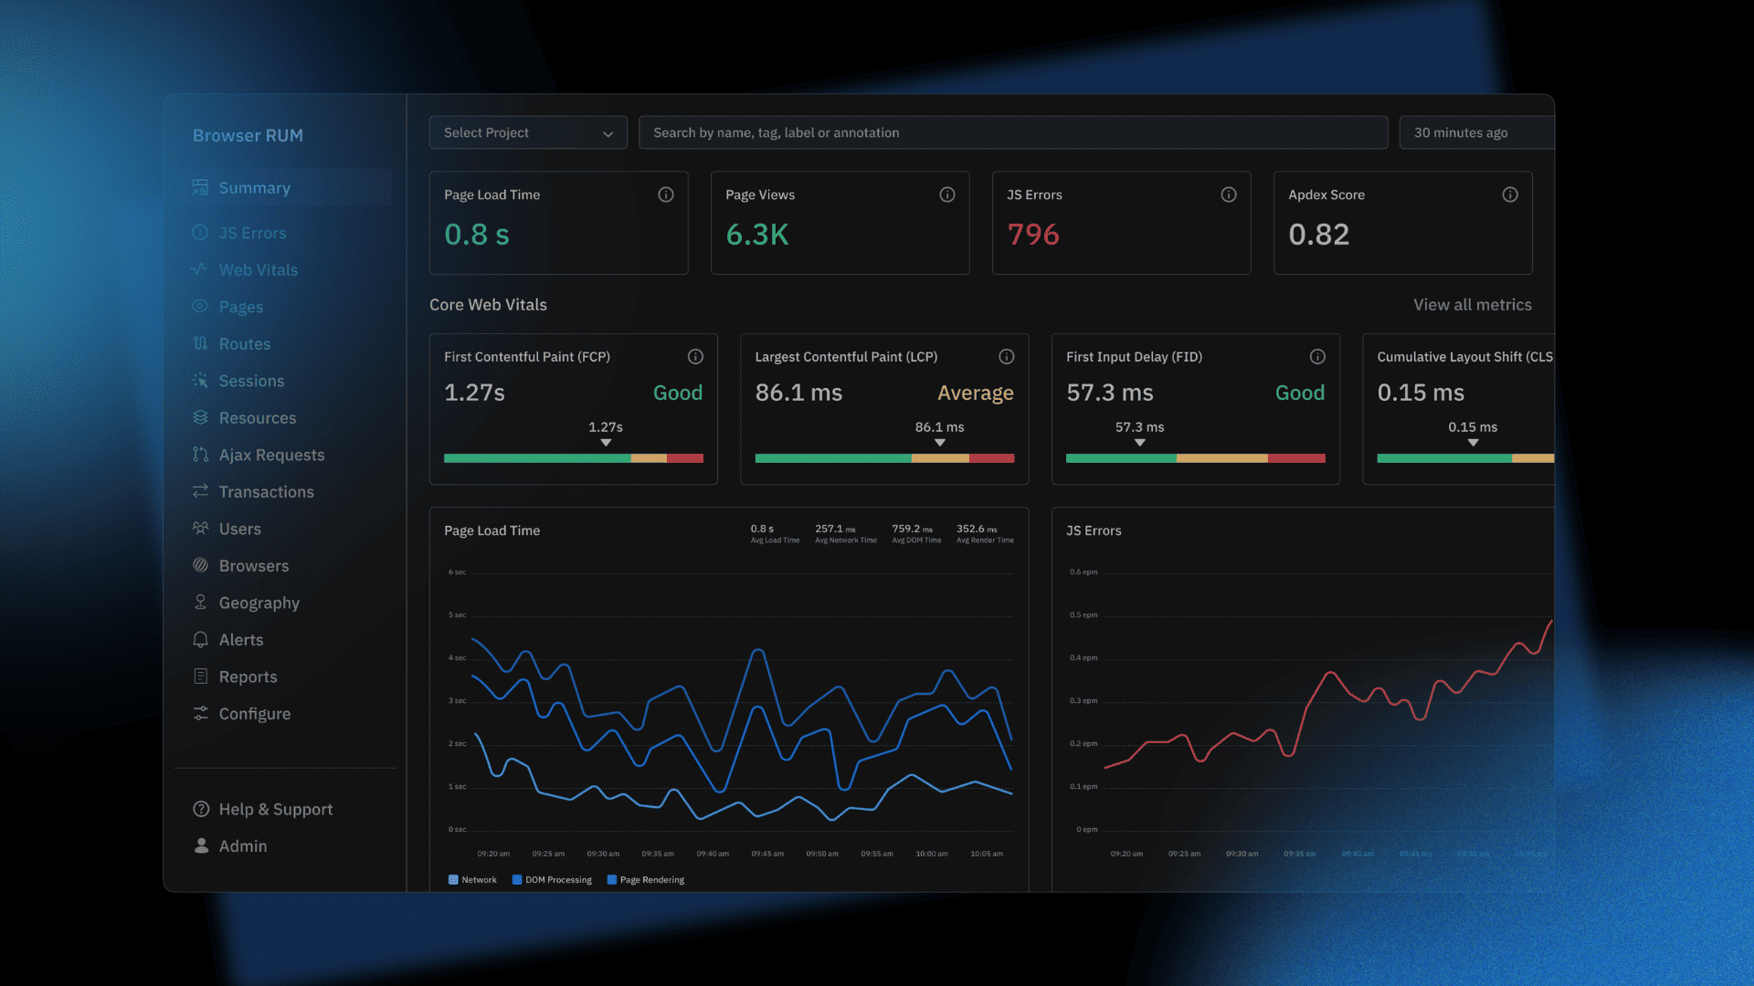The width and height of the screenshot is (1754, 986).
Task: Click the Ajax Requests sidebar icon
Action: click(x=201, y=455)
